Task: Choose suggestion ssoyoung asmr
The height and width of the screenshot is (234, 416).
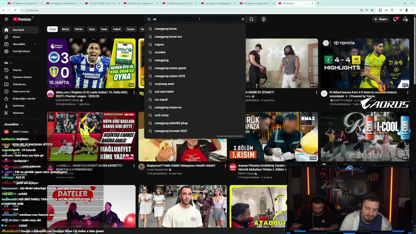Action: [195, 84]
